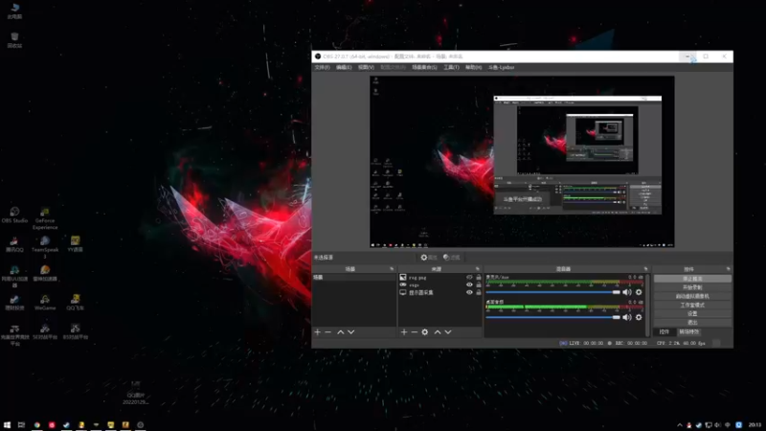Open Mic/Aux channel gear settings
The width and height of the screenshot is (766, 431).
[639, 292]
